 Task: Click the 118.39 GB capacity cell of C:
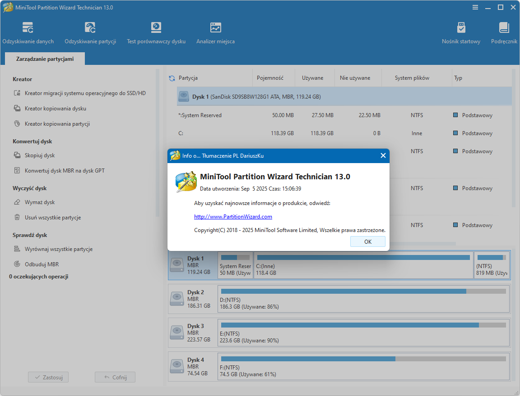pyautogui.click(x=282, y=133)
